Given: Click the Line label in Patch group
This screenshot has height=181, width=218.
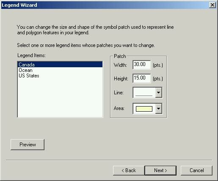Looking at the screenshot, I should pos(119,93).
